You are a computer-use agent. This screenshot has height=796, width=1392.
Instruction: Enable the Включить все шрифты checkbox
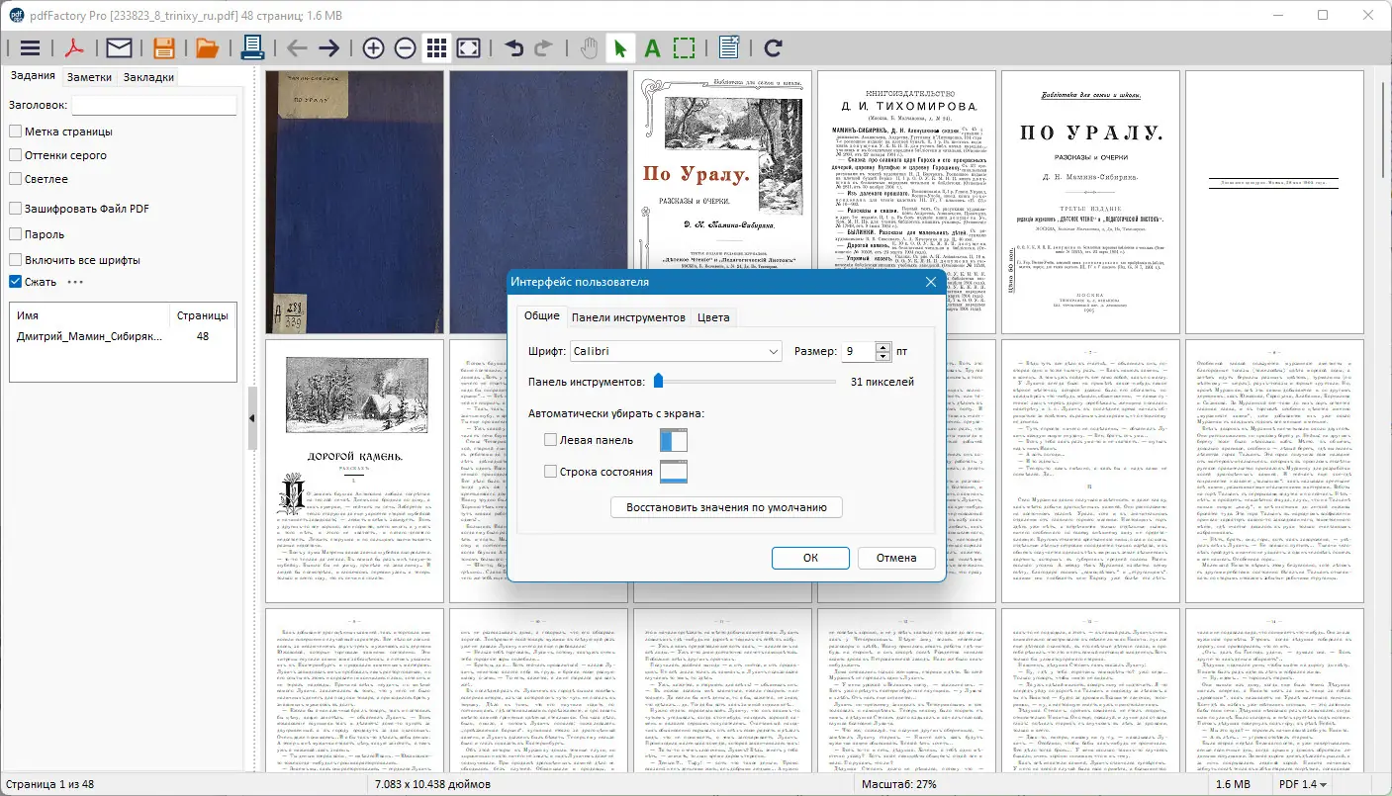pos(16,260)
